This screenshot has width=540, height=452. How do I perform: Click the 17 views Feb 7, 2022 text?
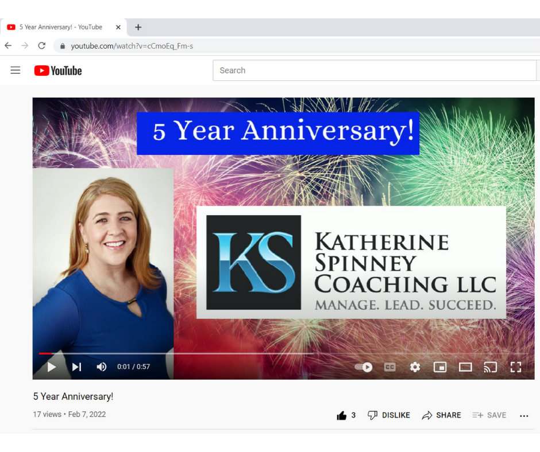[x=69, y=415]
